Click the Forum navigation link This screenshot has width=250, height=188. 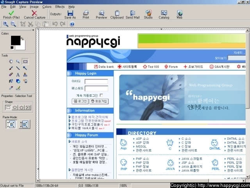pyautogui.click(x=171, y=67)
